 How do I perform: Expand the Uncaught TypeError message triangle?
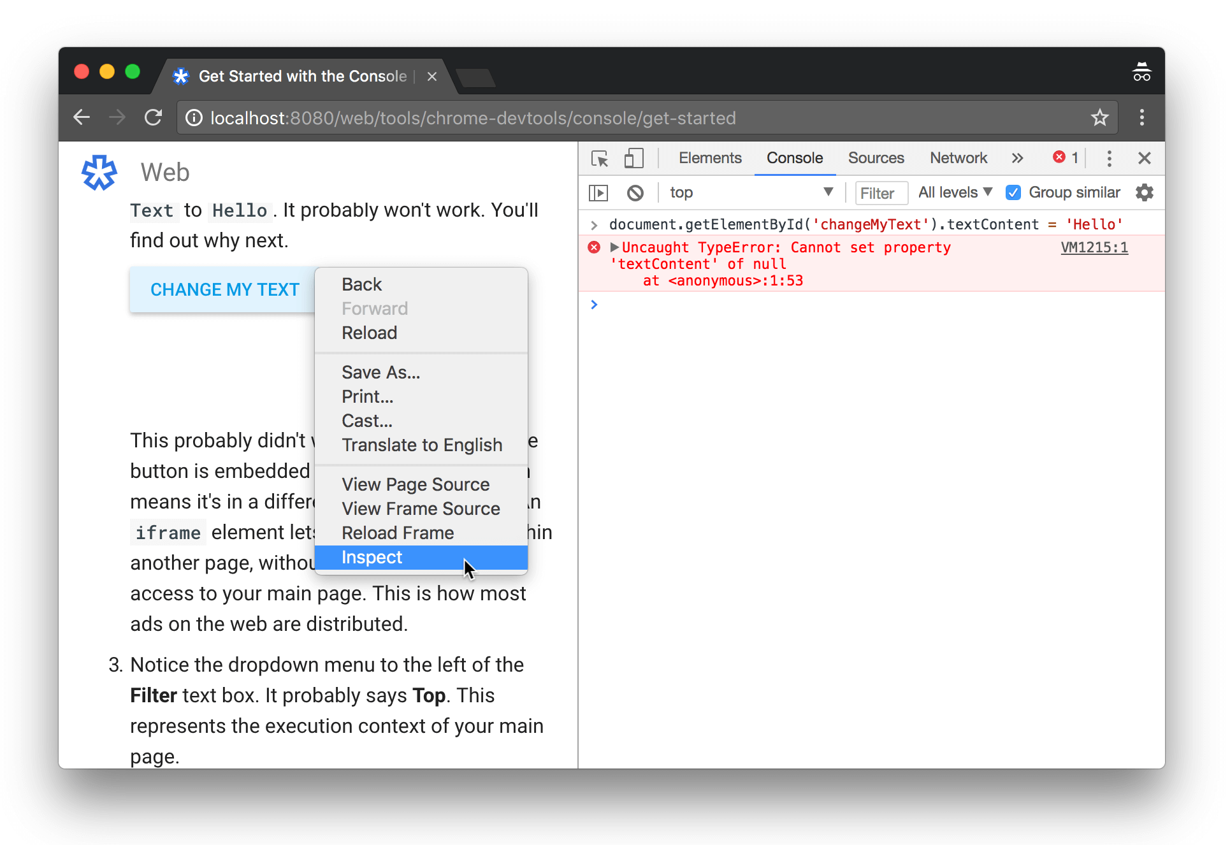614,247
